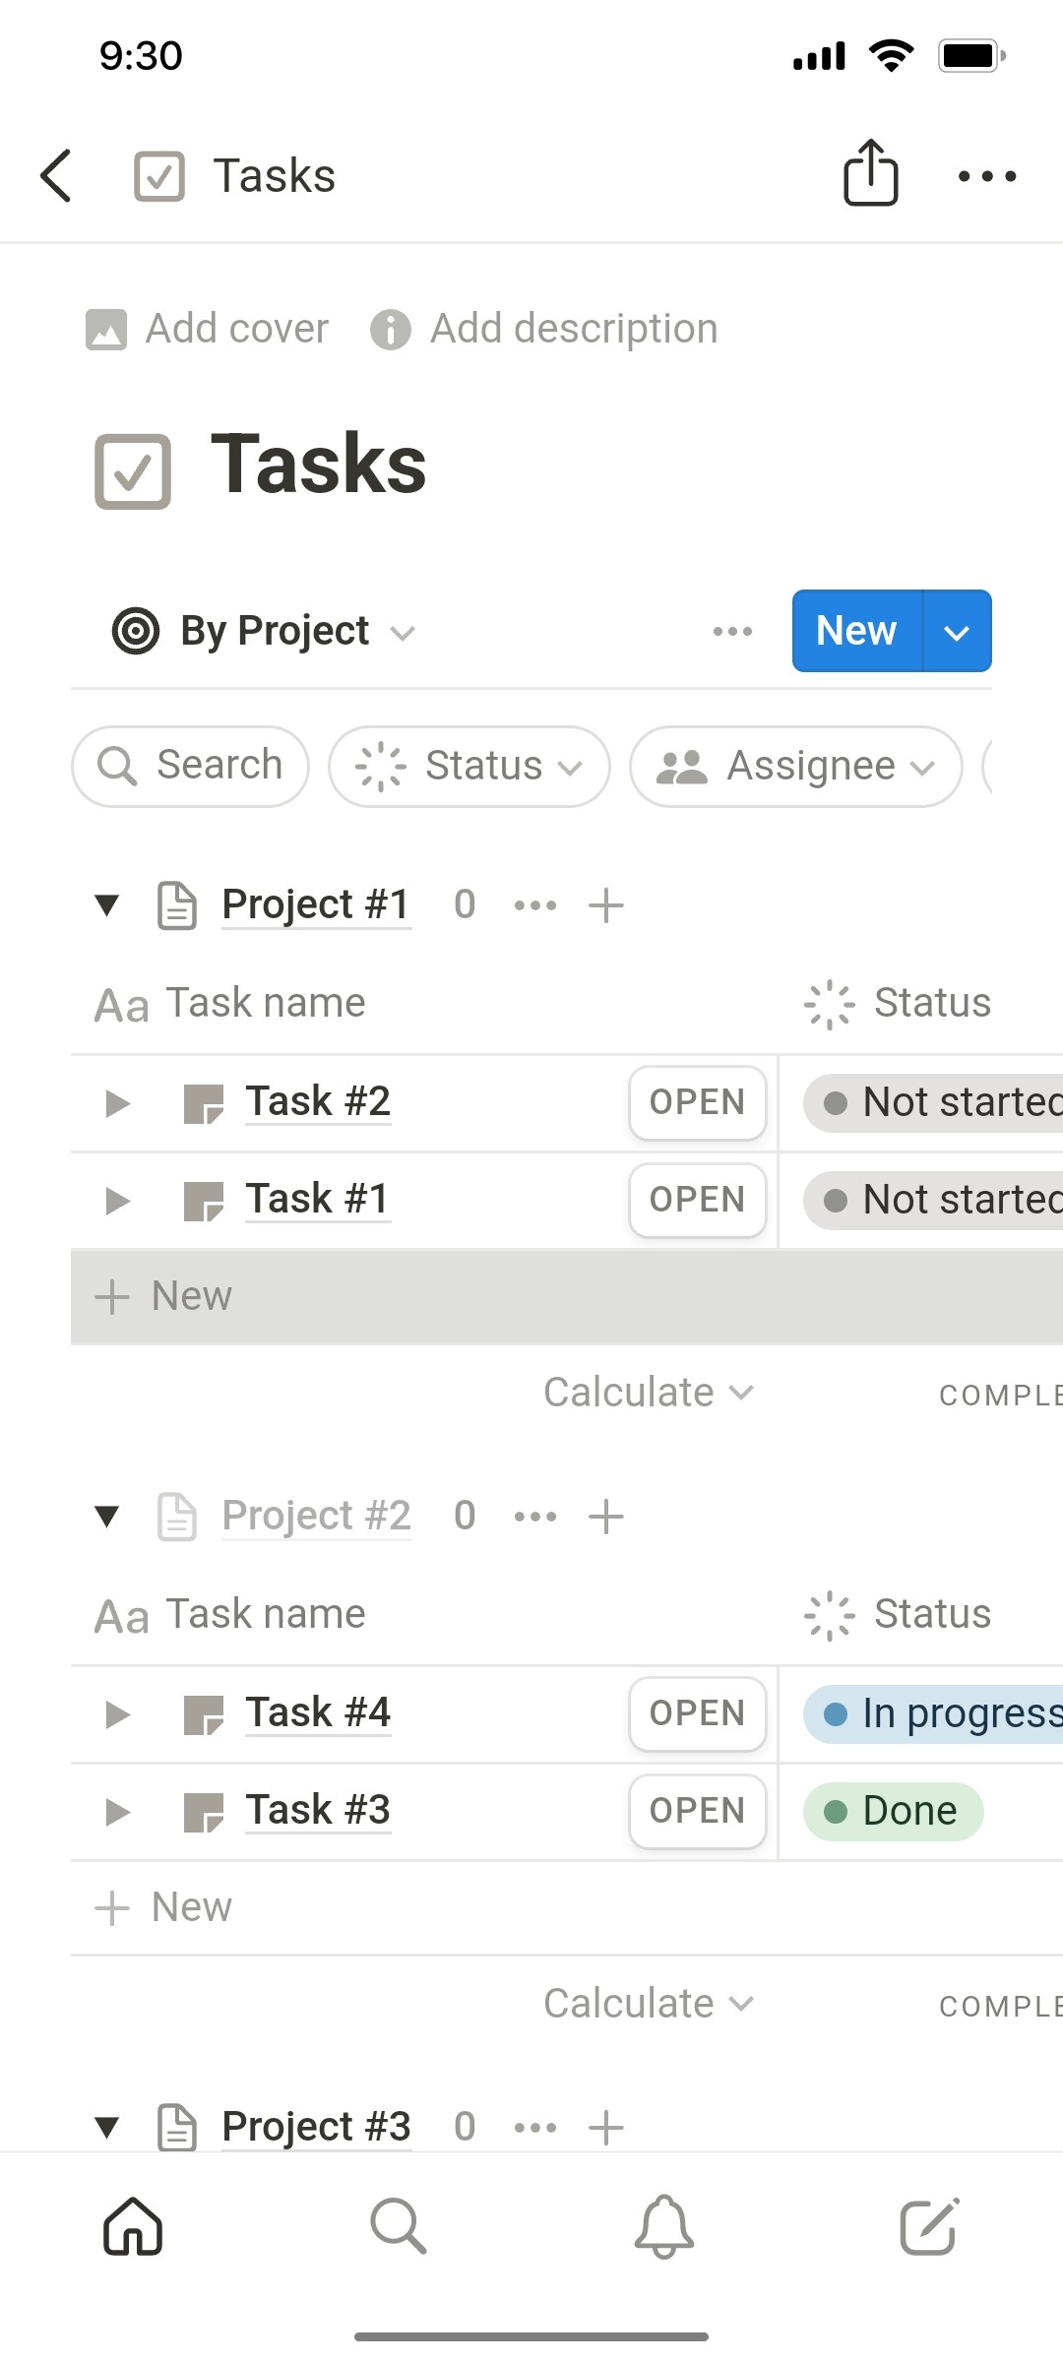The image size is (1063, 2362).
Task: Click Add description
Action: 544,329
